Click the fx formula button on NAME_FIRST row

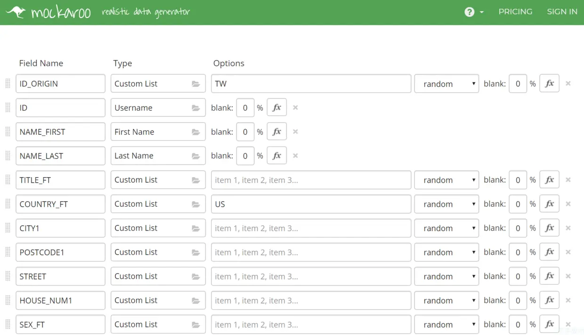(x=277, y=132)
